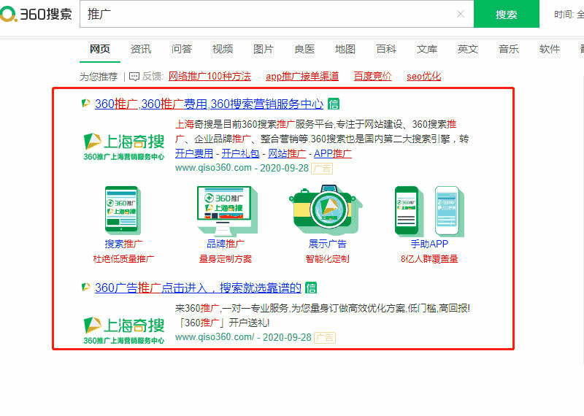Open the 网站推广 sublink
The width and height of the screenshot is (584, 416).
[287, 153]
